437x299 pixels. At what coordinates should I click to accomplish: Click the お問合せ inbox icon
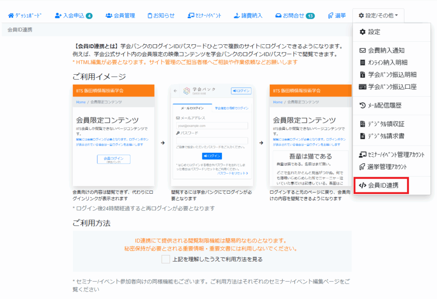278,16
